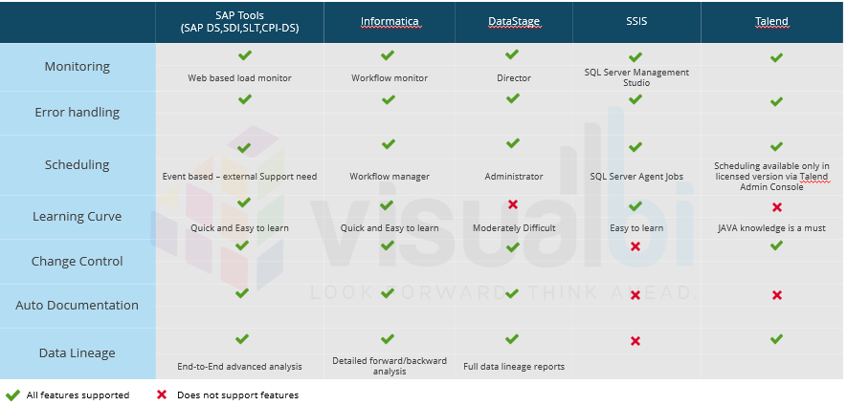Click 'JAVA knowledge is a must' text
This screenshot has height=405, width=847.
point(771,228)
